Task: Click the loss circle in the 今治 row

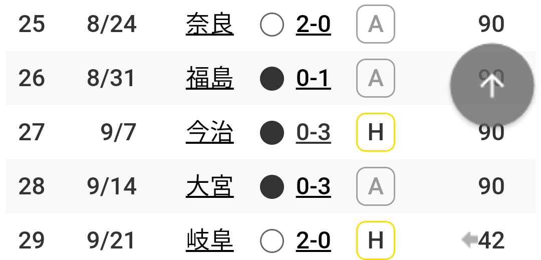Action: click(272, 133)
